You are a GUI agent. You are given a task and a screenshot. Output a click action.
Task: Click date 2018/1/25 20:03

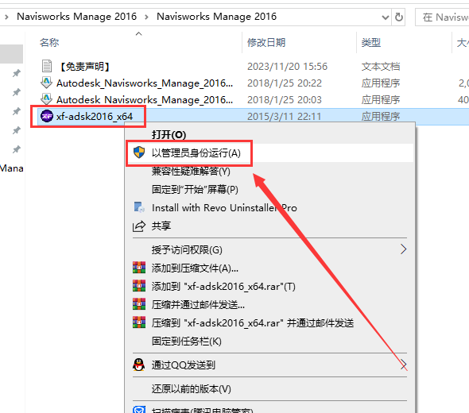[x=285, y=100]
